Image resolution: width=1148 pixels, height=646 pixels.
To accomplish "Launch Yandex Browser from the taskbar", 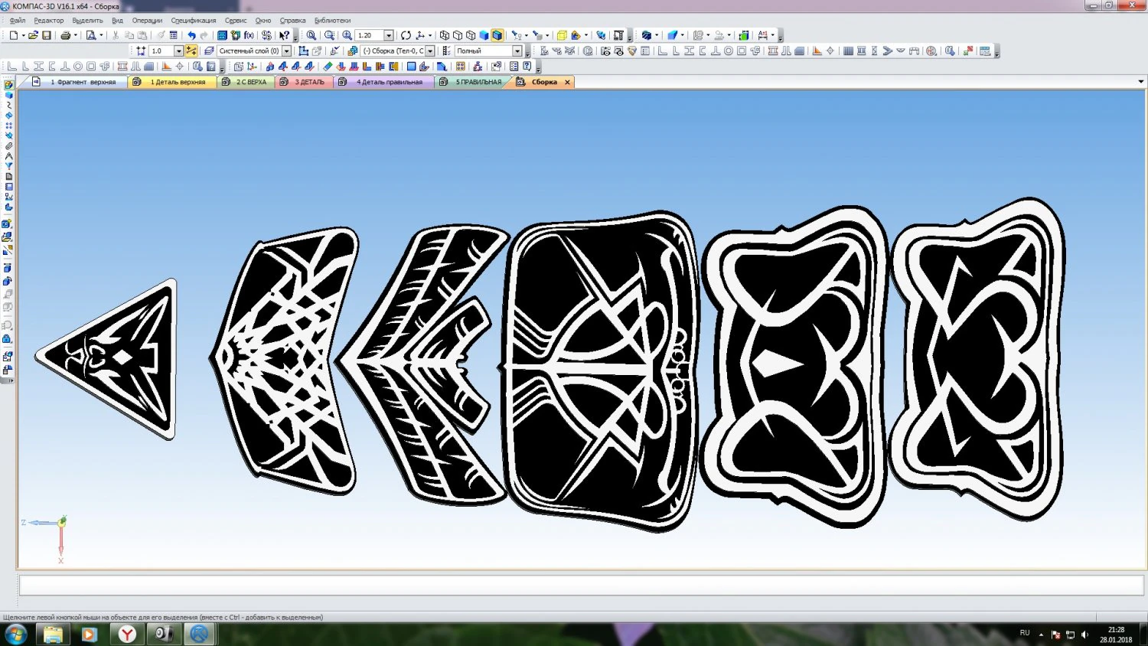I will tap(126, 634).
